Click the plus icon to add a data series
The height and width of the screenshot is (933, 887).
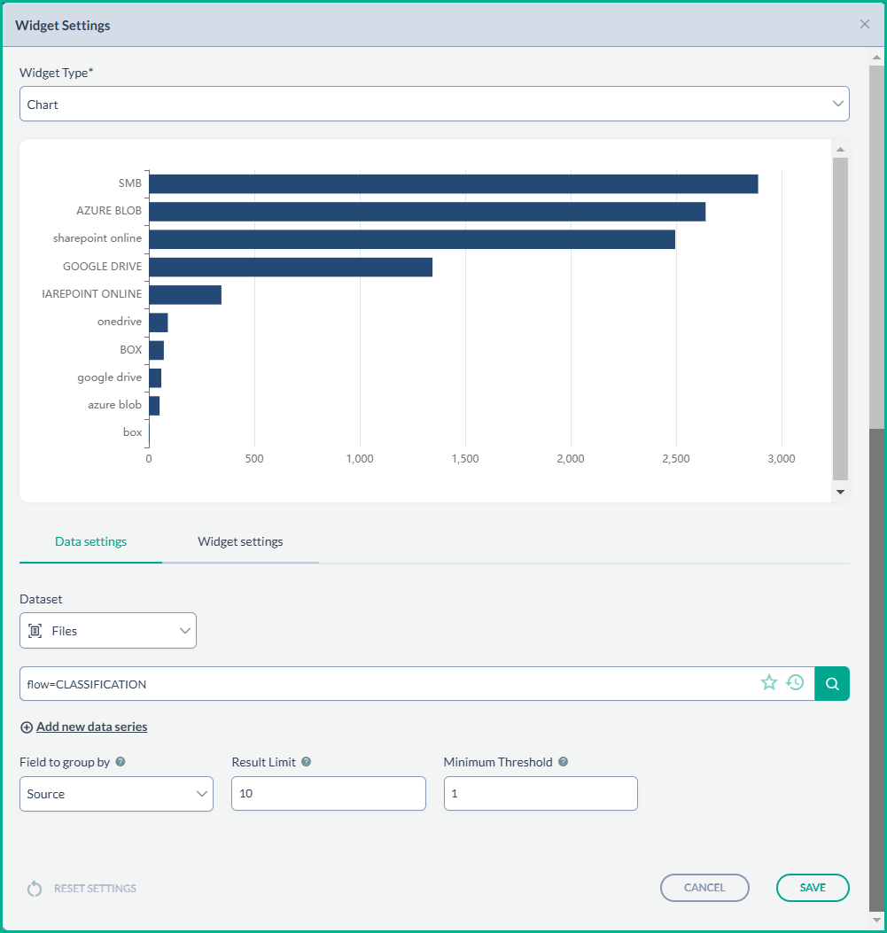(27, 727)
